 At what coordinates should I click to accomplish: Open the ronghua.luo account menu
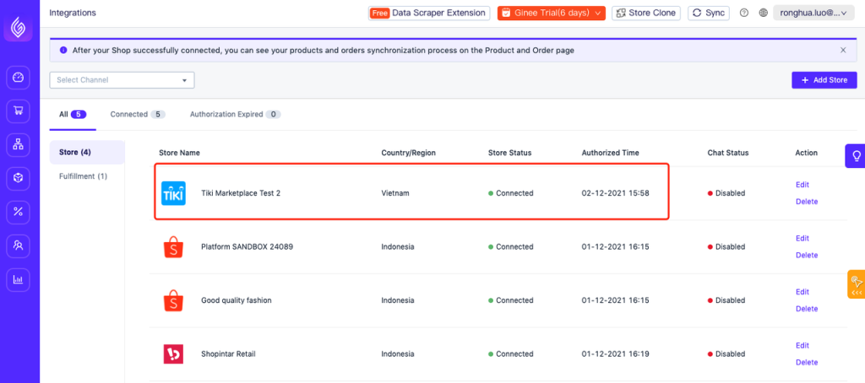click(x=813, y=13)
